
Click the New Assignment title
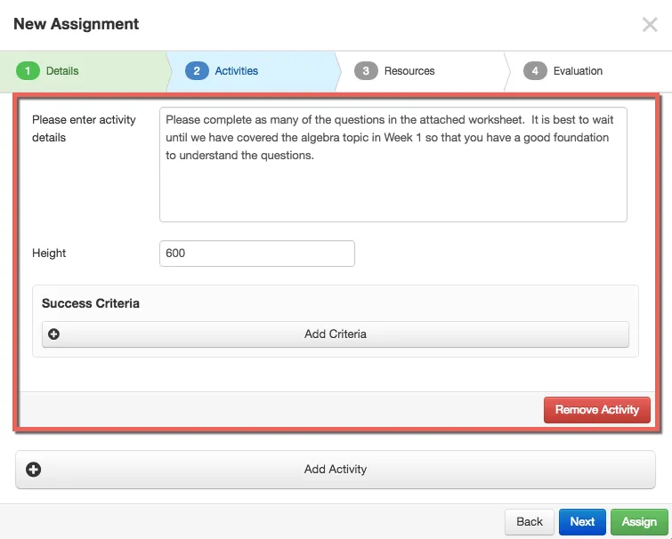[x=77, y=24]
